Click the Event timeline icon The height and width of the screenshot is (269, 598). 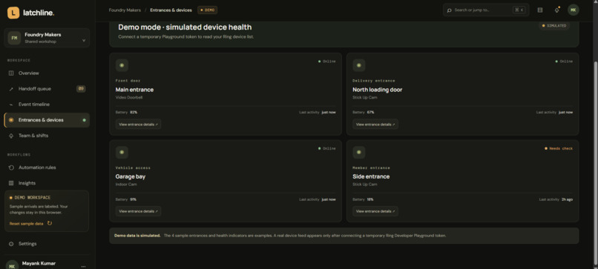tap(11, 104)
